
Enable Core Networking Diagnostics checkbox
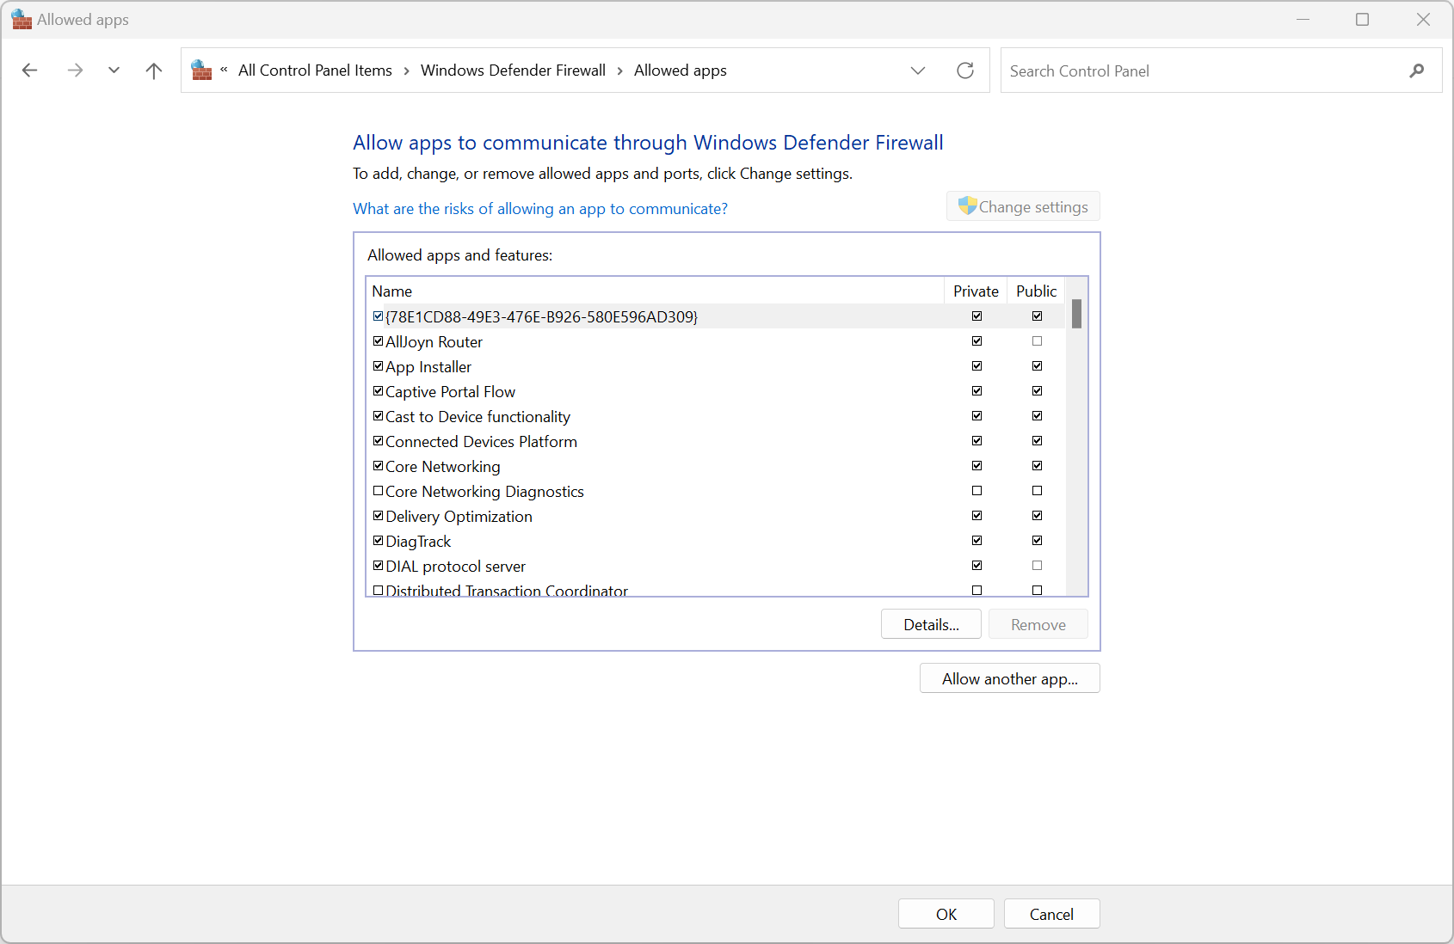click(378, 491)
